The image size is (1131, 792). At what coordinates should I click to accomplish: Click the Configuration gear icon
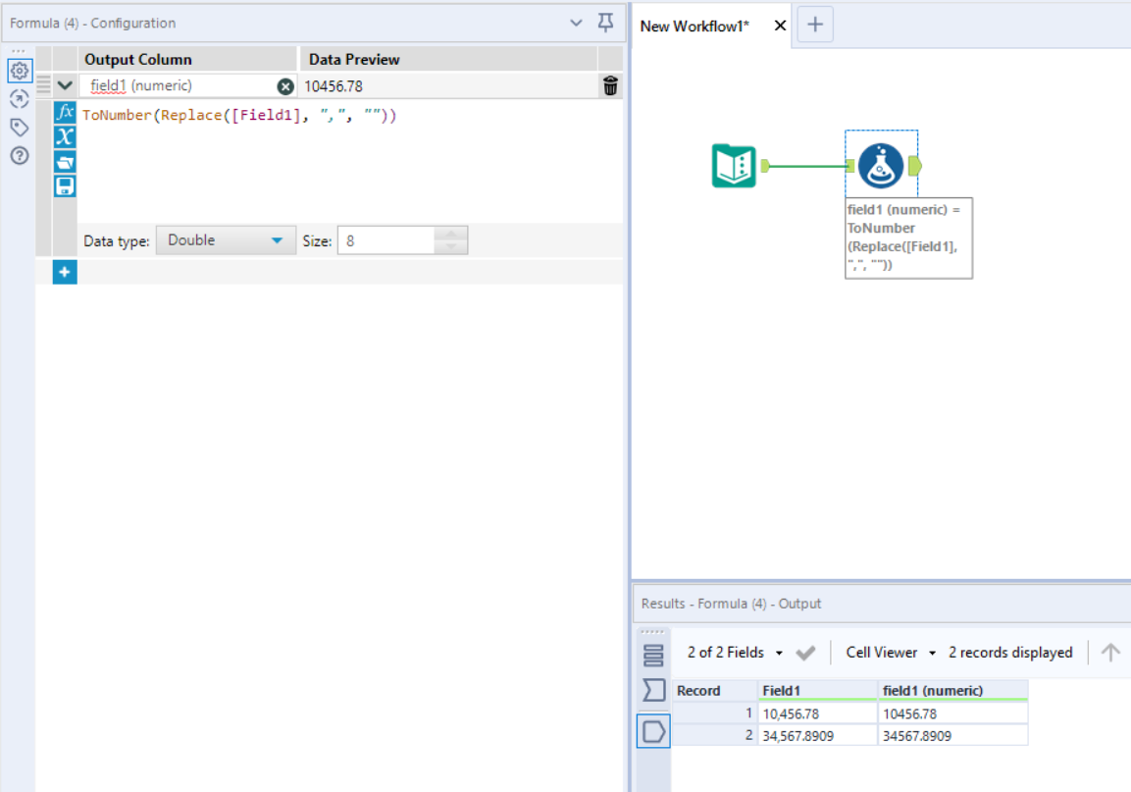click(x=19, y=71)
